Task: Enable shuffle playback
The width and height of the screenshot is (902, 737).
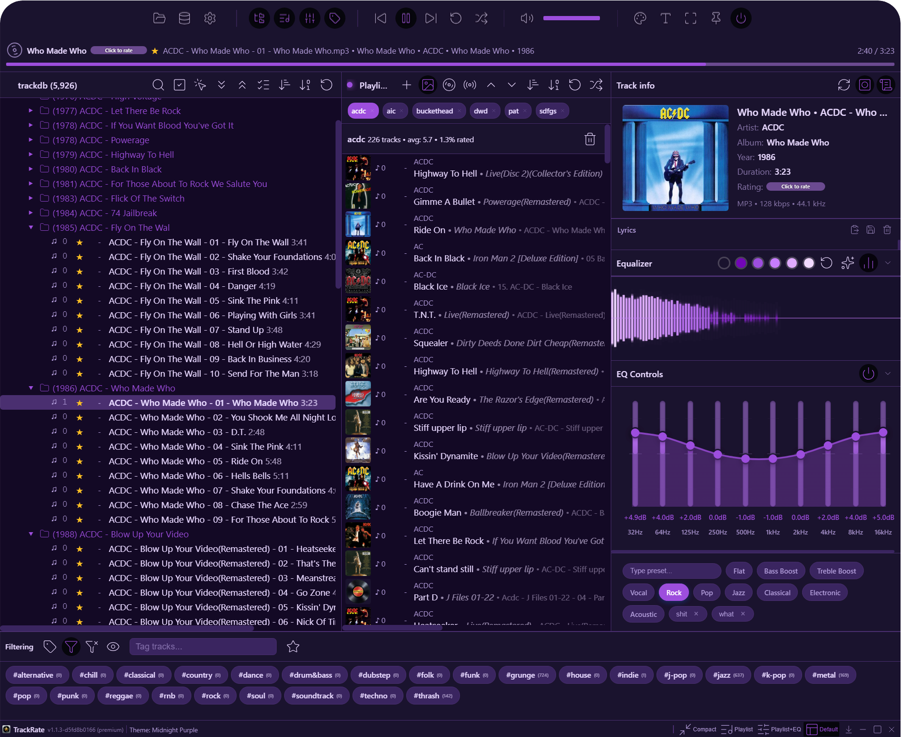Action: coord(481,18)
